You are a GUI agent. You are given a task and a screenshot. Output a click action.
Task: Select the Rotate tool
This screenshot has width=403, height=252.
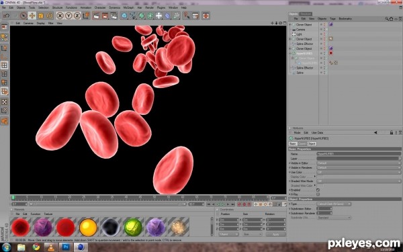[x=49, y=15]
